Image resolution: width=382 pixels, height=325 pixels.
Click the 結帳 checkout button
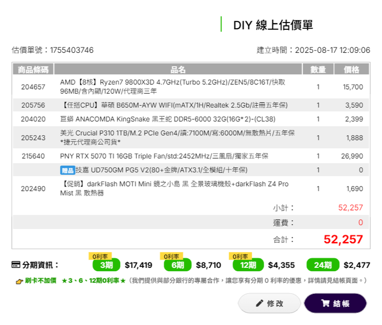[x=335, y=303]
